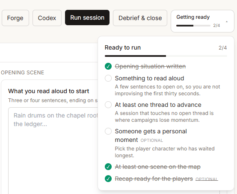
Task: Click the Getting ready mini progress bar
Action: tap(193, 26)
